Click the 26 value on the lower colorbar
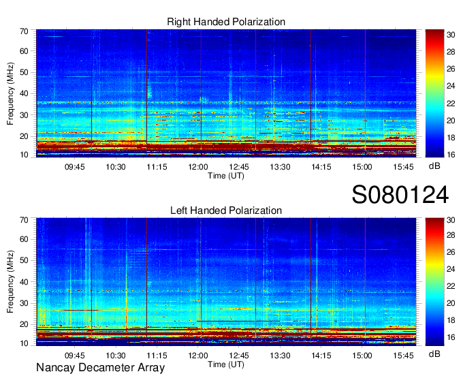 [x=451, y=252]
